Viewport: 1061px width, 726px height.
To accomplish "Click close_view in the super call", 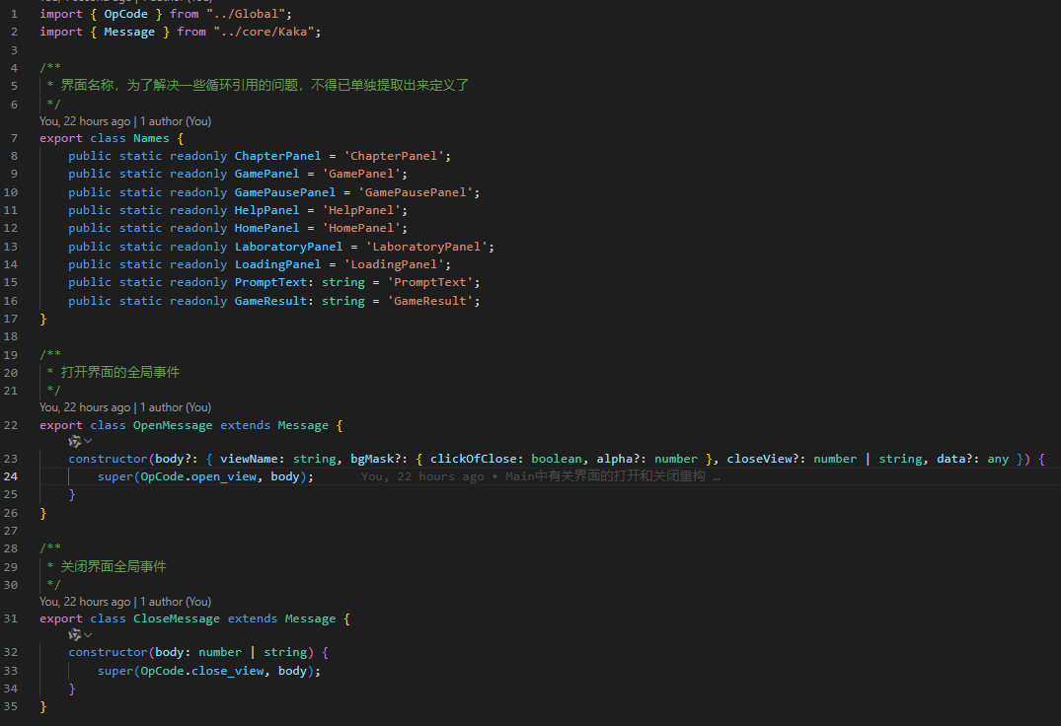I will pyautogui.click(x=227, y=671).
